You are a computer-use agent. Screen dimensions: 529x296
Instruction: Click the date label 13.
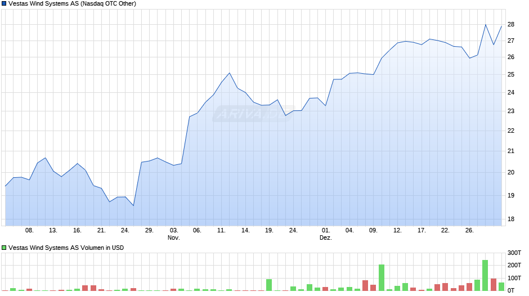(53, 230)
